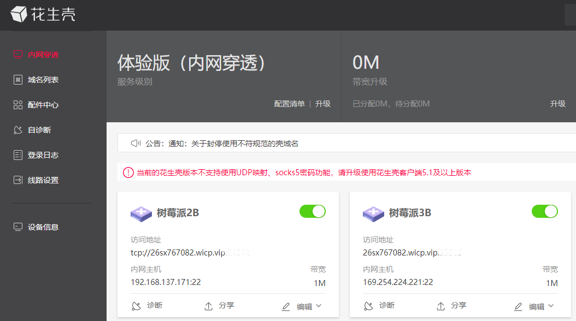This screenshot has width=576, height=321.
Task: Click the 登录日志 list icon
Action: pyautogui.click(x=18, y=155)
